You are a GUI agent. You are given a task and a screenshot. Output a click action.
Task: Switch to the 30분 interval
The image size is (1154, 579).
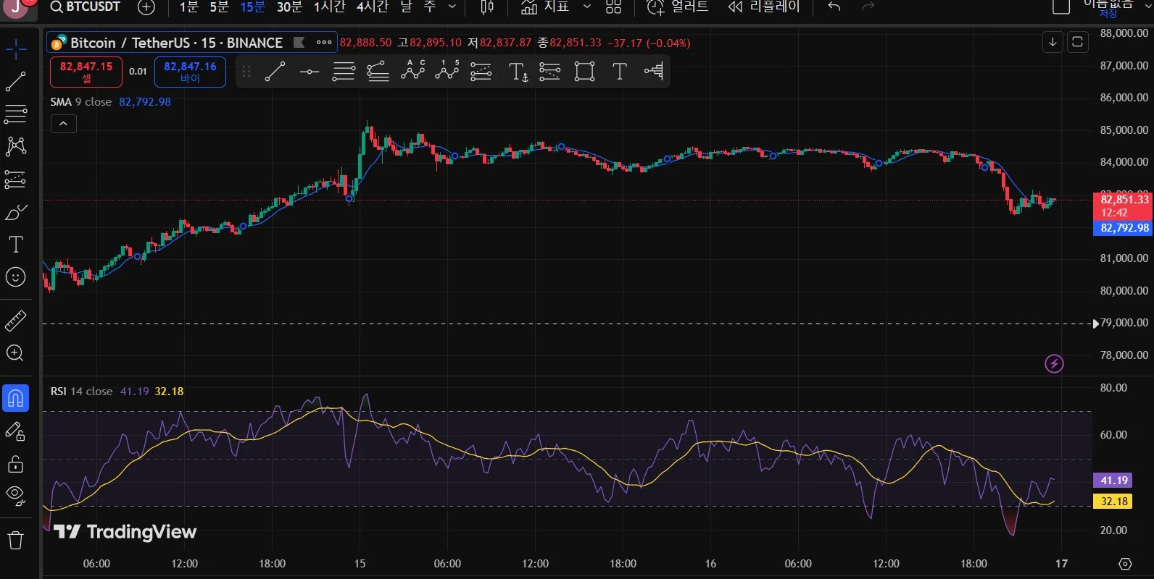click(289, 7)
